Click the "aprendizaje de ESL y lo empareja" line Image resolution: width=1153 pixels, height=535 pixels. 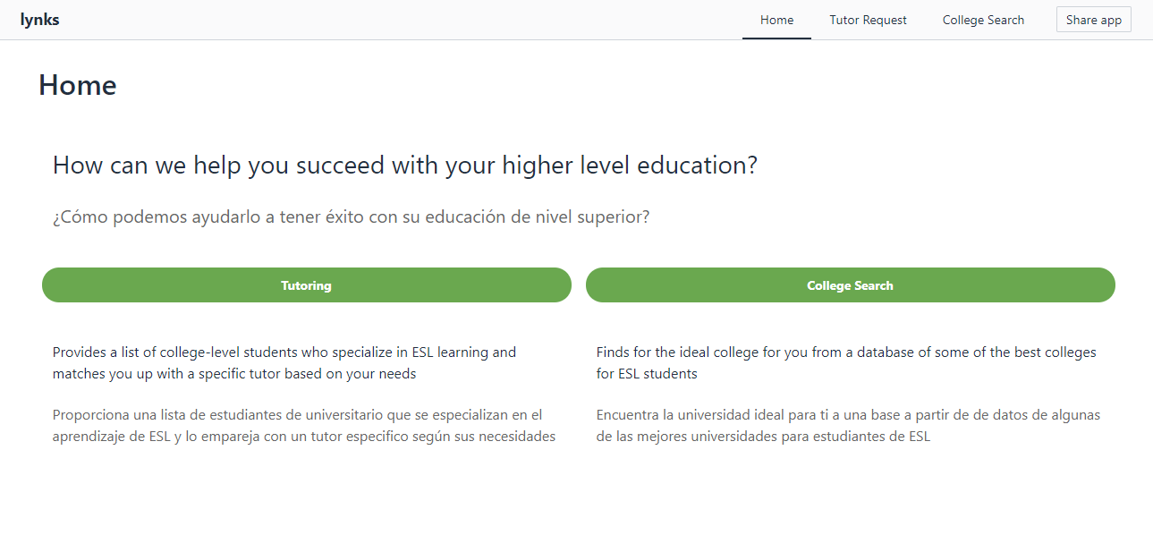[x=304, y=437]
